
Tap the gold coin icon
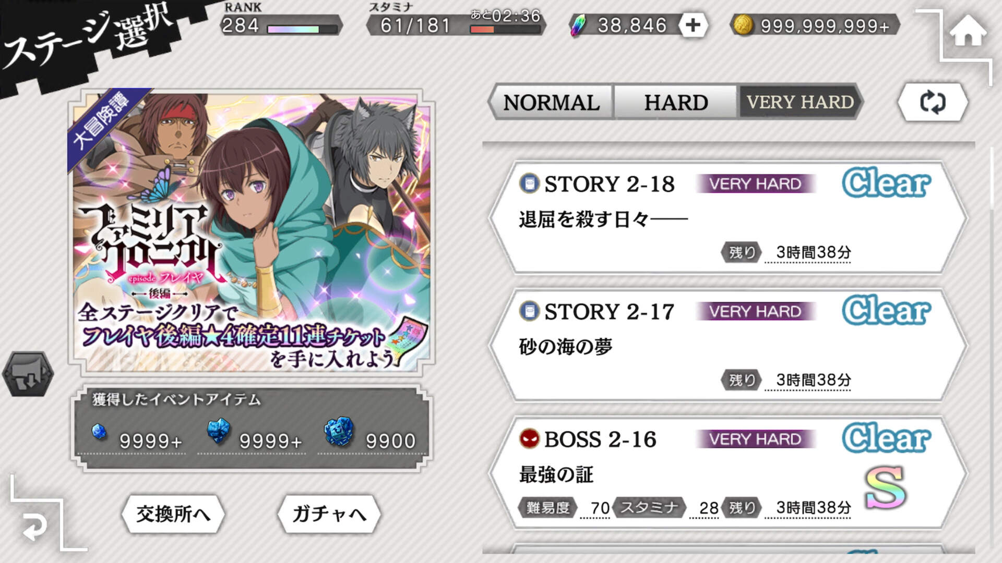(x=743, y=25)
